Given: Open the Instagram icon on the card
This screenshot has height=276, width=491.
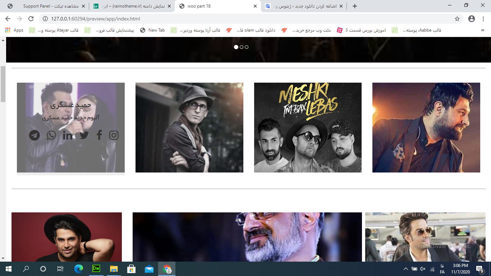Looking at the screenshot, I should [x=114, y=135].
